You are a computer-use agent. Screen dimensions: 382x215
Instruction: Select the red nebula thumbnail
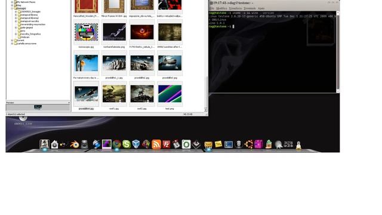(x=142, y=32)
